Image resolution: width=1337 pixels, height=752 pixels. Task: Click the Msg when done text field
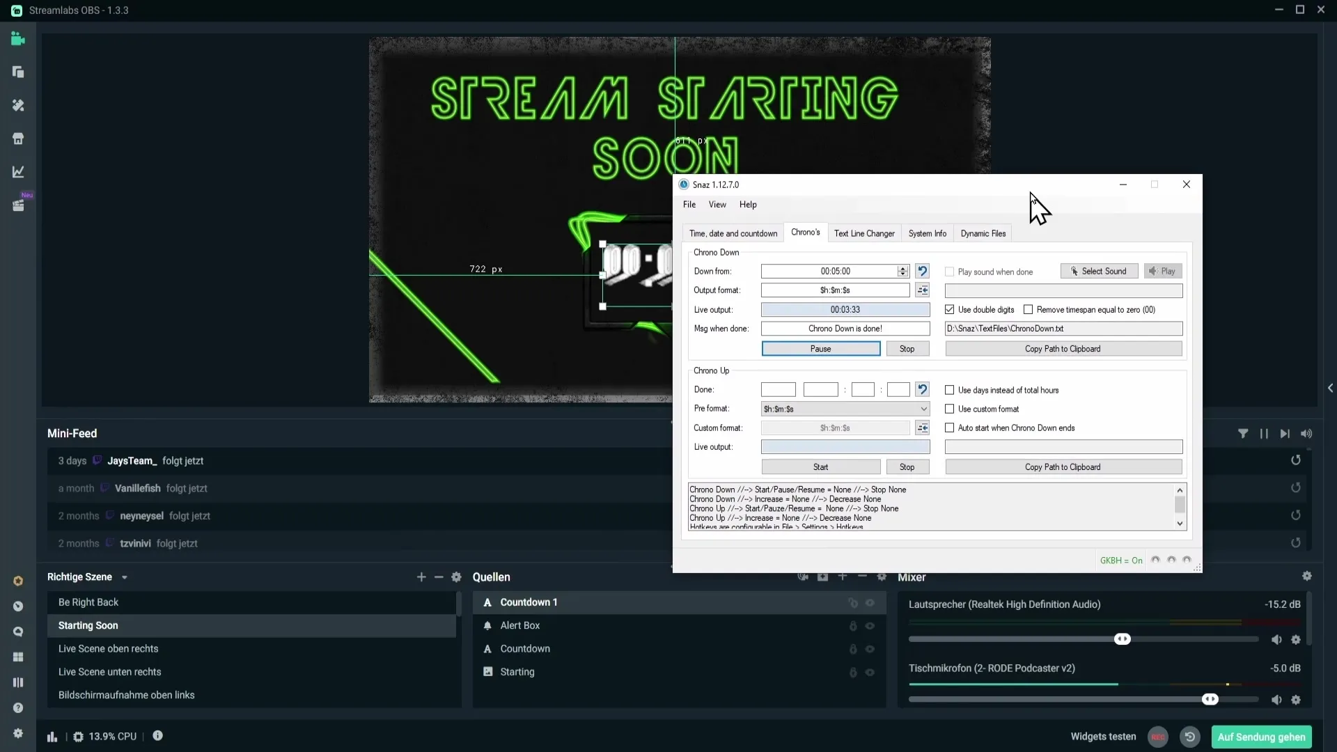pyautogui.click(x=845, y=329)
